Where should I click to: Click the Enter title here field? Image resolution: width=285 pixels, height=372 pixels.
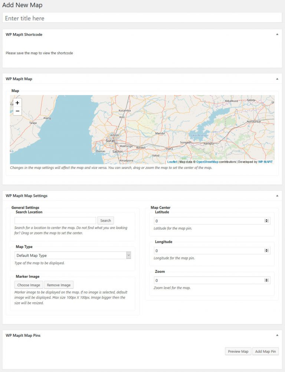[142, 18]
